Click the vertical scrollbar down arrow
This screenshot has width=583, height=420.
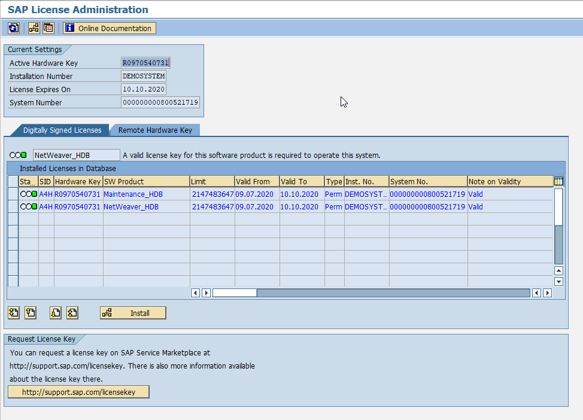click(558, 281)
